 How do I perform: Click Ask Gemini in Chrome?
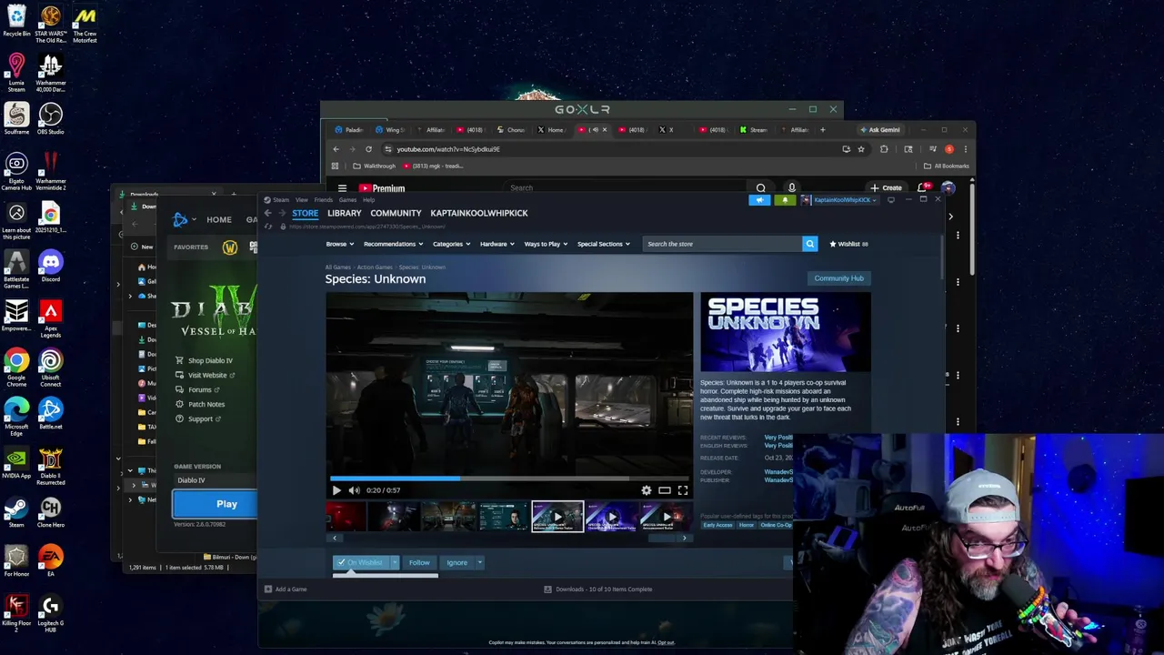[x=879, y=130]
